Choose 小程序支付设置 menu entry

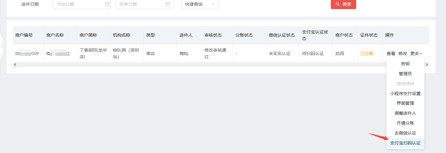click(405, 93)
